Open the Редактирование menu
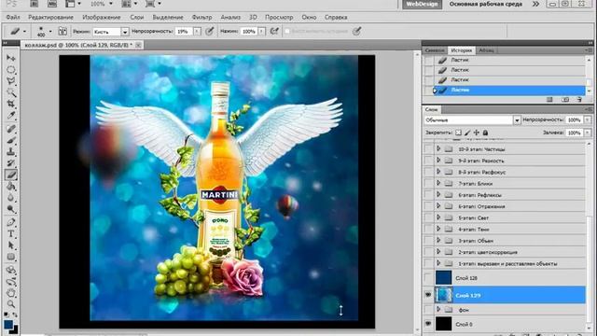597x336 pixels. click(x=50, y=17)
